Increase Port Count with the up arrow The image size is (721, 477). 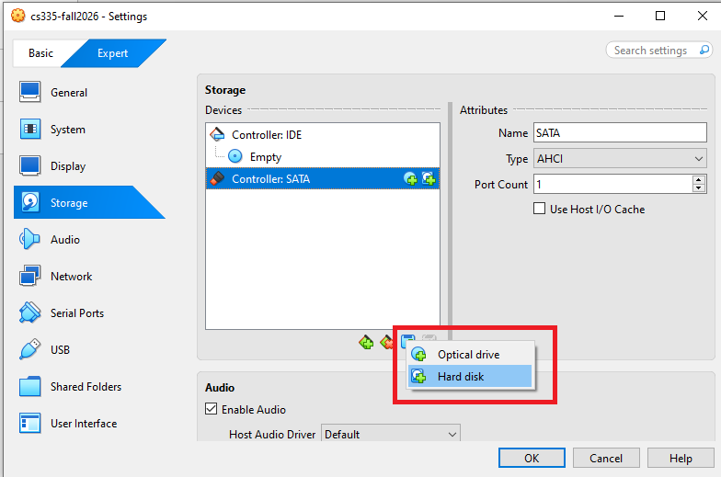pos(699,180)
